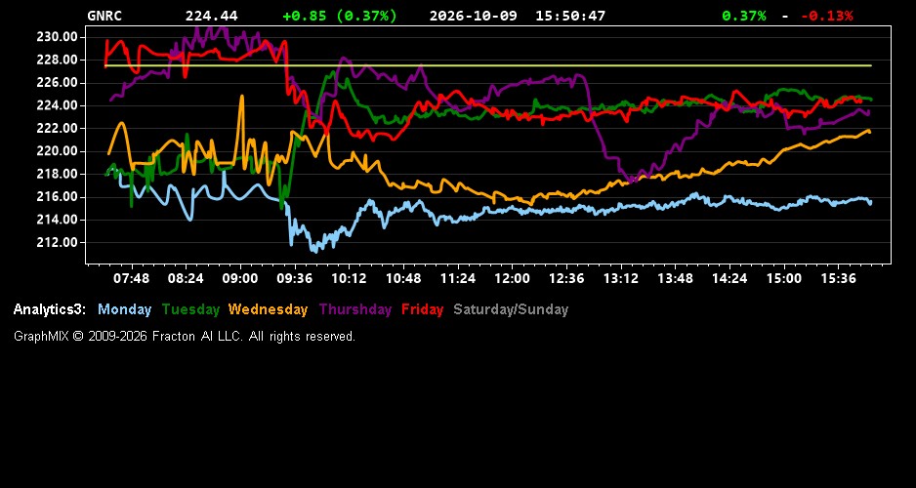Click the 12:36 time axis label
The height and width of the screenshot is (488, 916).
566,278
